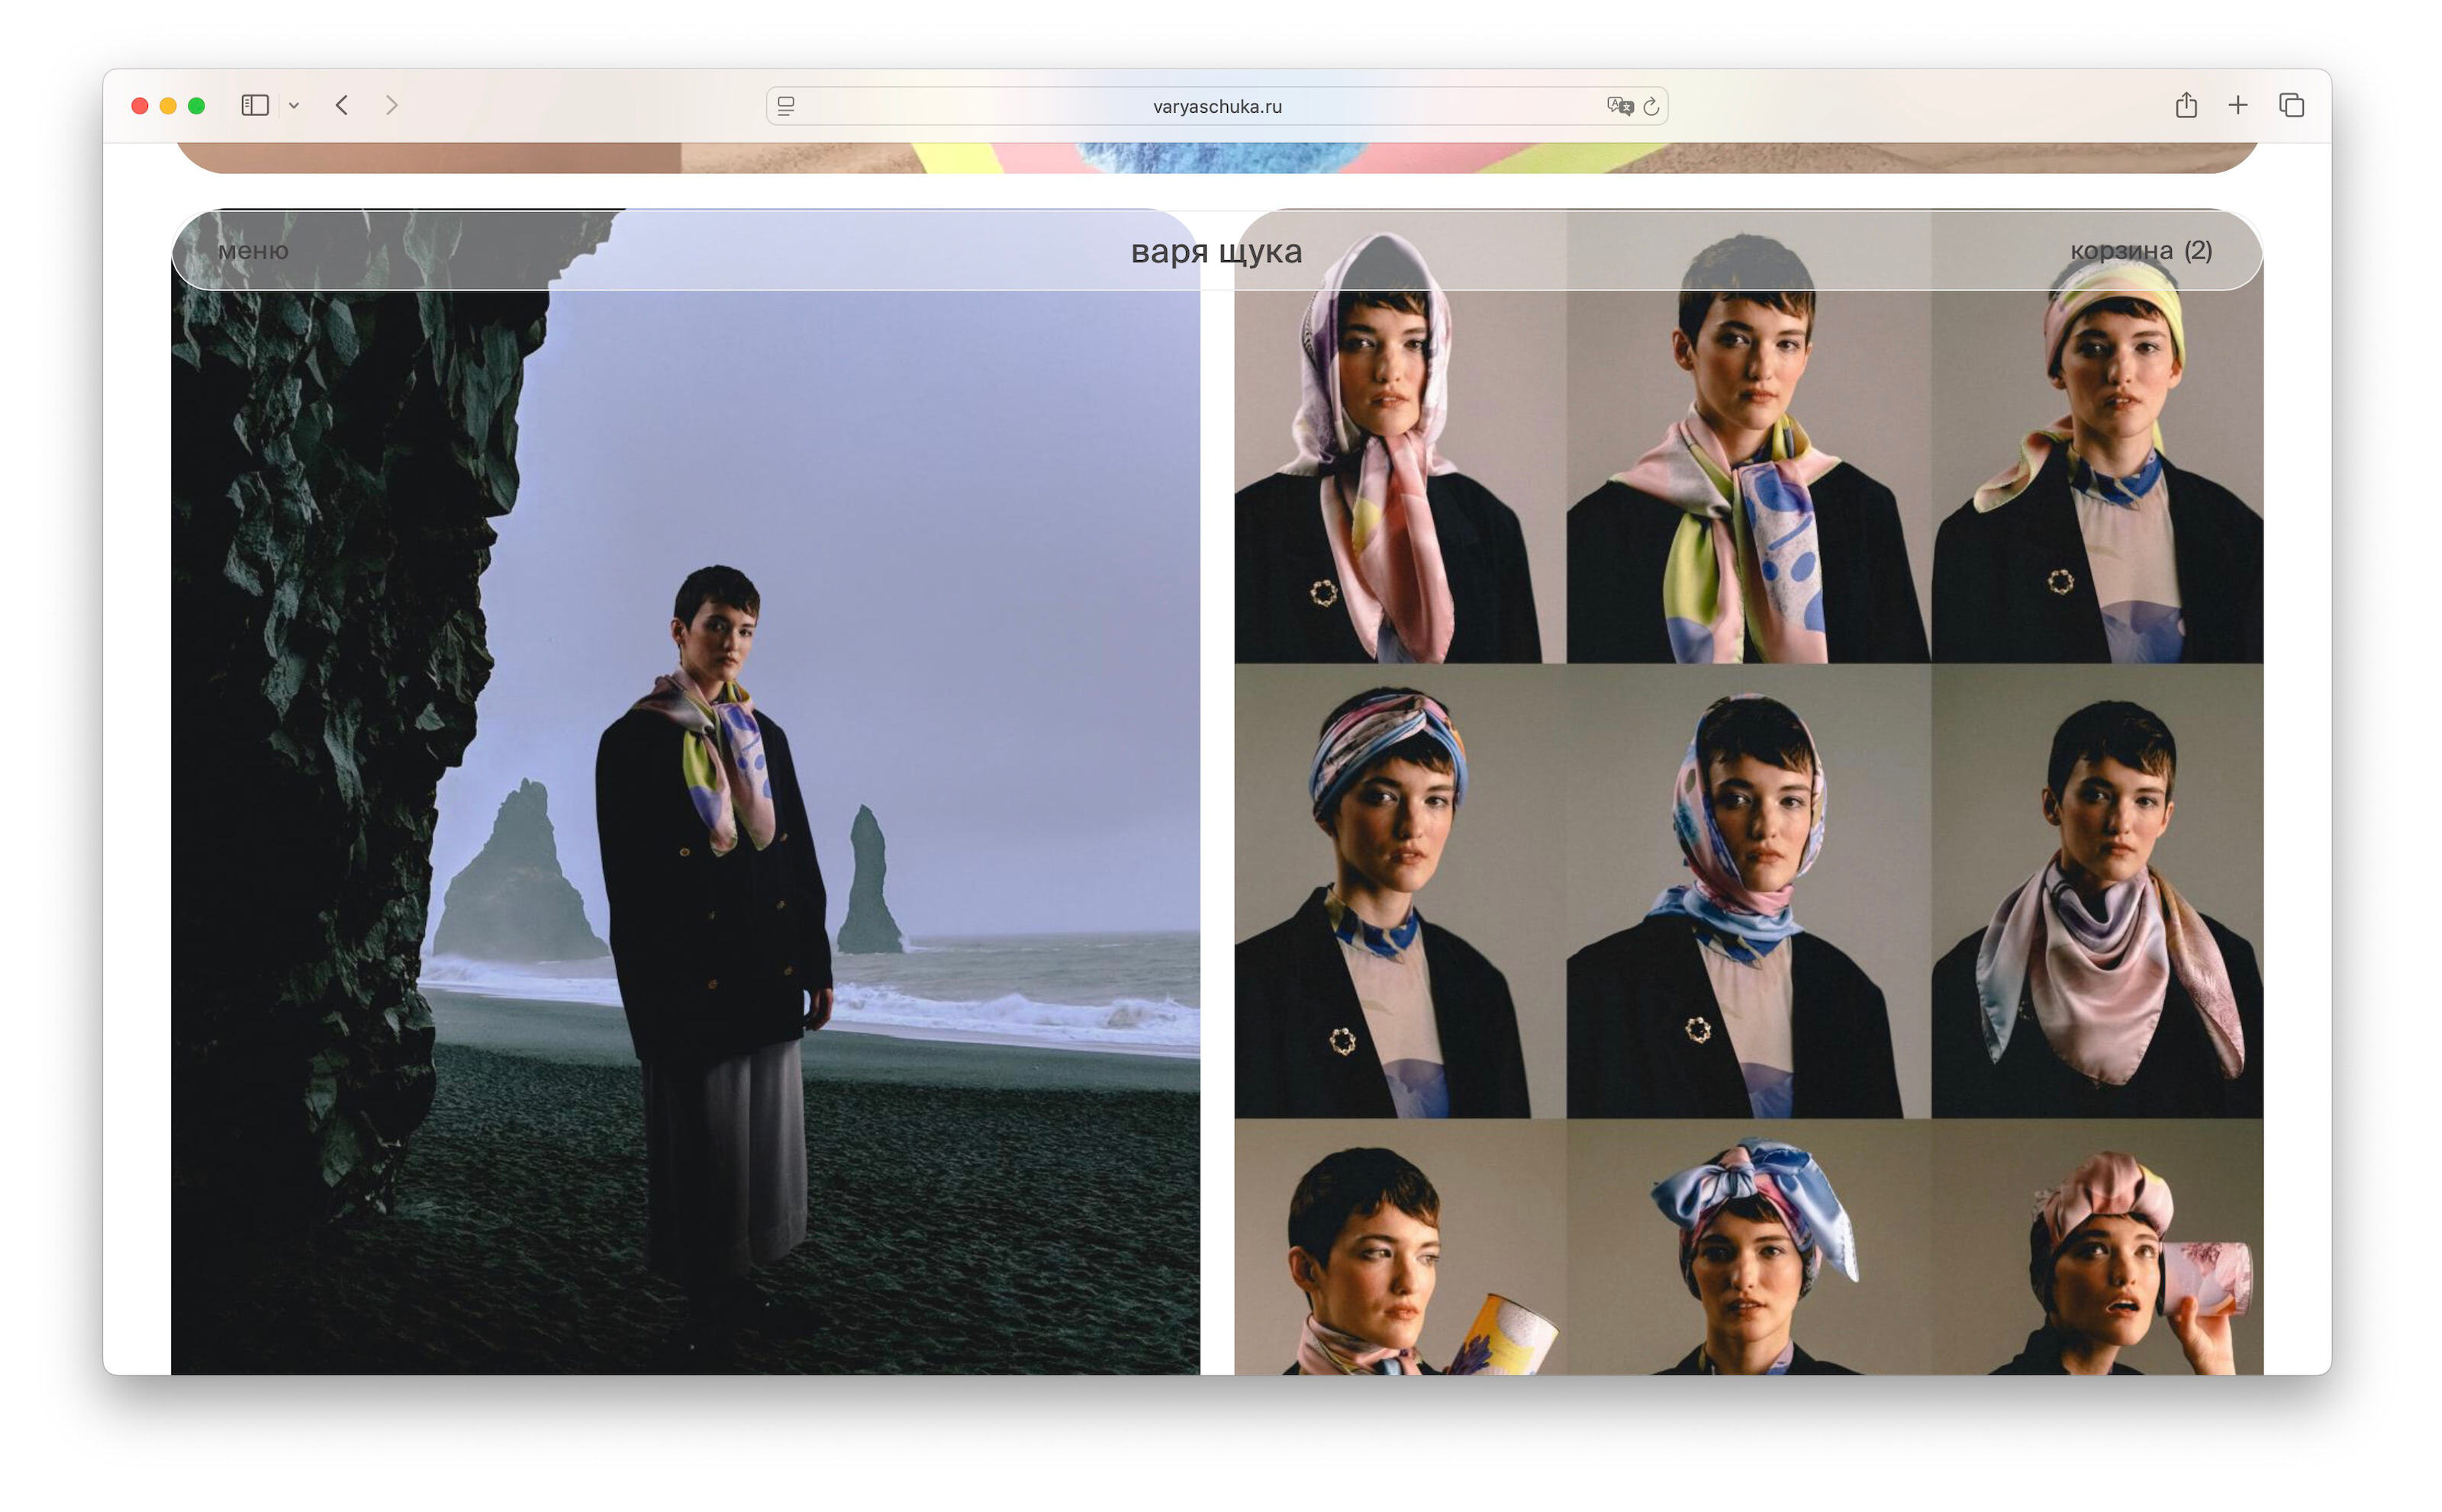The width and height of the screenshot is (2442, 1512).
Task: Click the green fullscreen window button
Action: (197, 106)
